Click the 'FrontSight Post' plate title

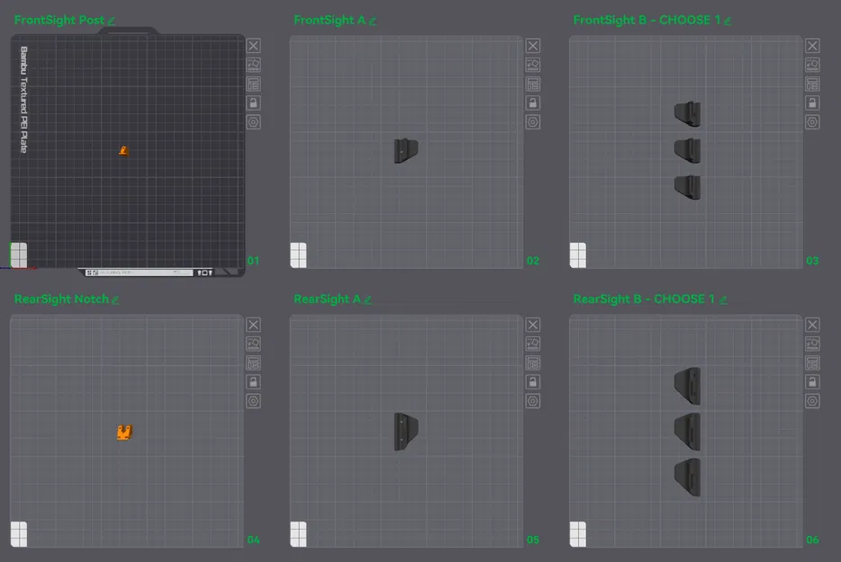[x=59, y=21]
